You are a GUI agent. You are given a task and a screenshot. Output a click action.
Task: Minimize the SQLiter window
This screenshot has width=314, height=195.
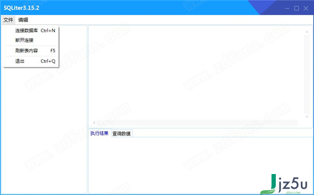pos(287,8)
